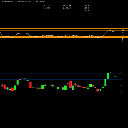Viewport: 128px width, 128px height.
Task: Click the "OC: 0" reading
Action: coord(86,6)
